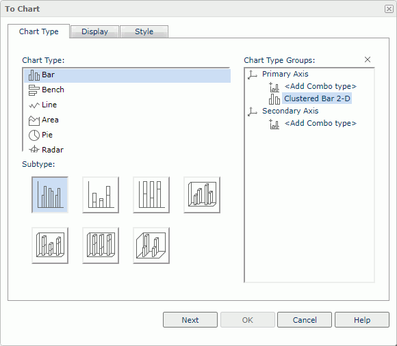Click the Area chart icon
The height and width of the screenshot is (346, 397).
34,120
